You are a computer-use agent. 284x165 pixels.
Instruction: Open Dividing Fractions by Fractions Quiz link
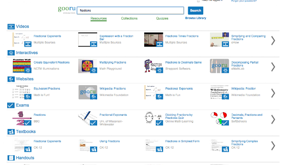[x=179, y=116]
